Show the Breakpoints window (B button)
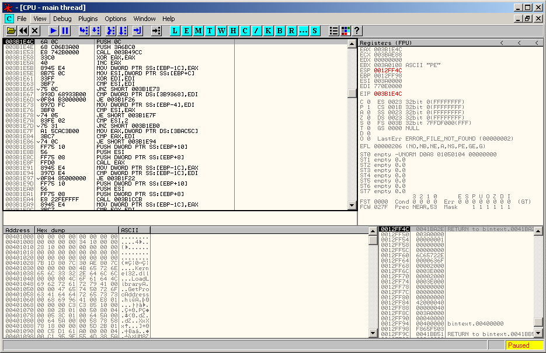This screenshot has height=353, width=546. click(280, 30)
